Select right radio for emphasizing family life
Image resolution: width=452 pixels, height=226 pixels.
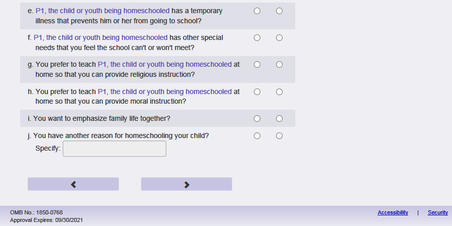280,119
